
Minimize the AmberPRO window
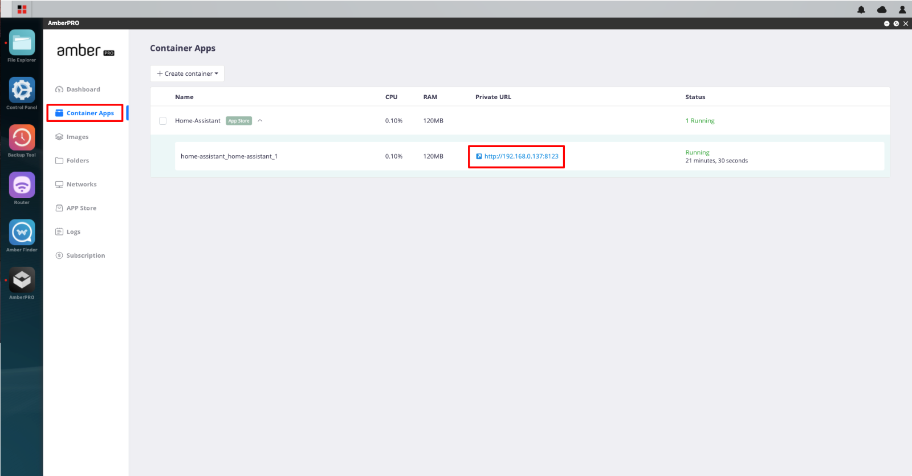coord(887,23)
